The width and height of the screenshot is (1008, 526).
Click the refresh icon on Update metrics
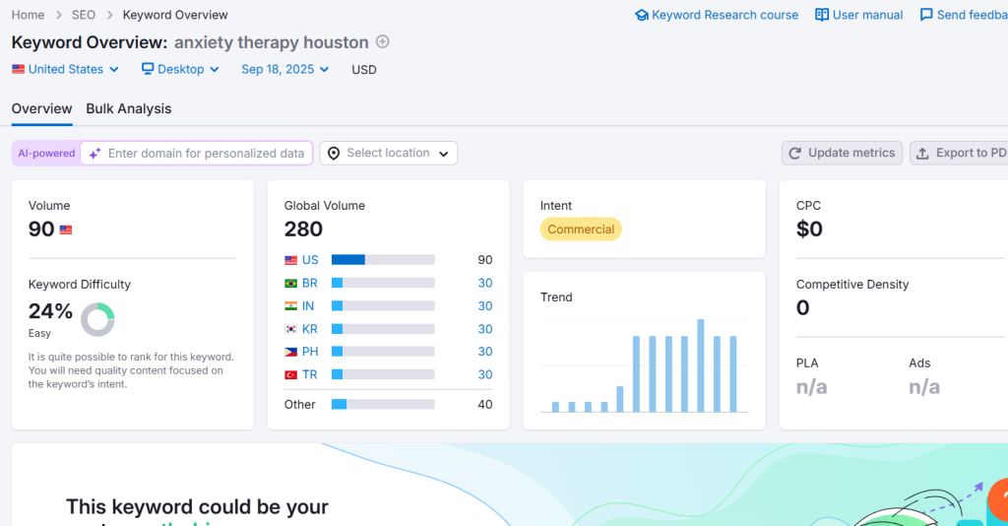coord(795,153)
